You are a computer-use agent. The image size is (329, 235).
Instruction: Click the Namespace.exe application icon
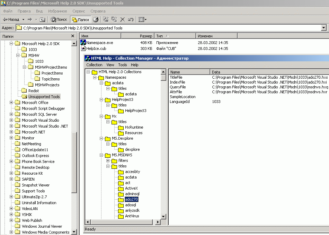point(83,42)
